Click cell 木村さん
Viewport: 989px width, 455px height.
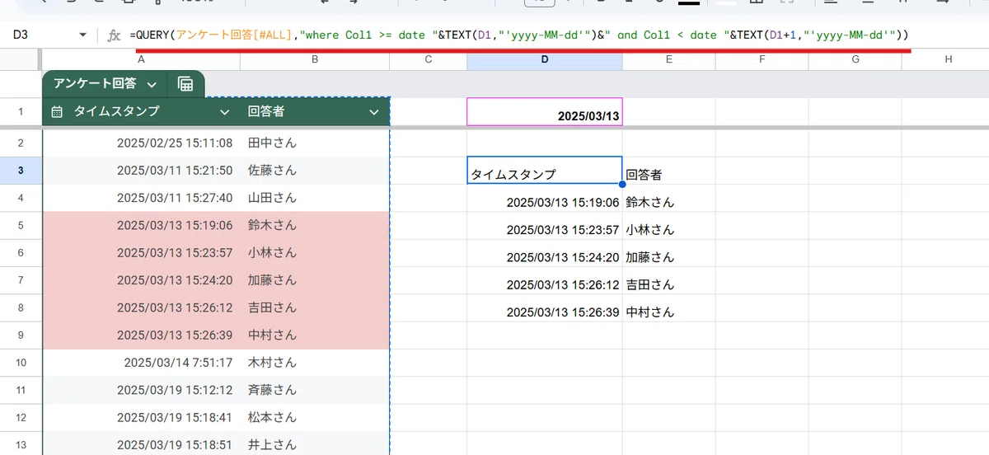coord(315,363)
